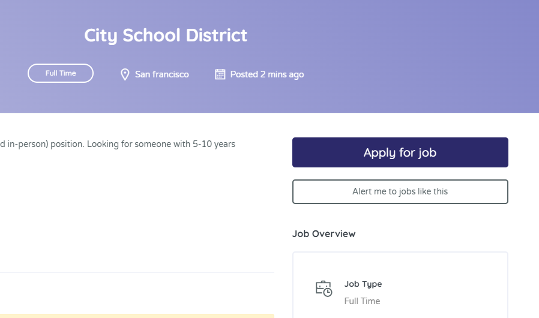539x318 pixels.
Task: Click the Job Type label
Action: 363,284
